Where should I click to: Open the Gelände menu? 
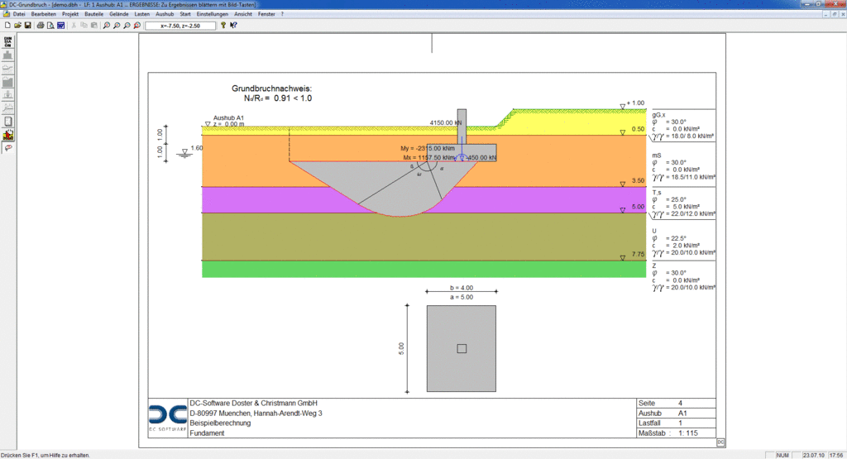119,15
